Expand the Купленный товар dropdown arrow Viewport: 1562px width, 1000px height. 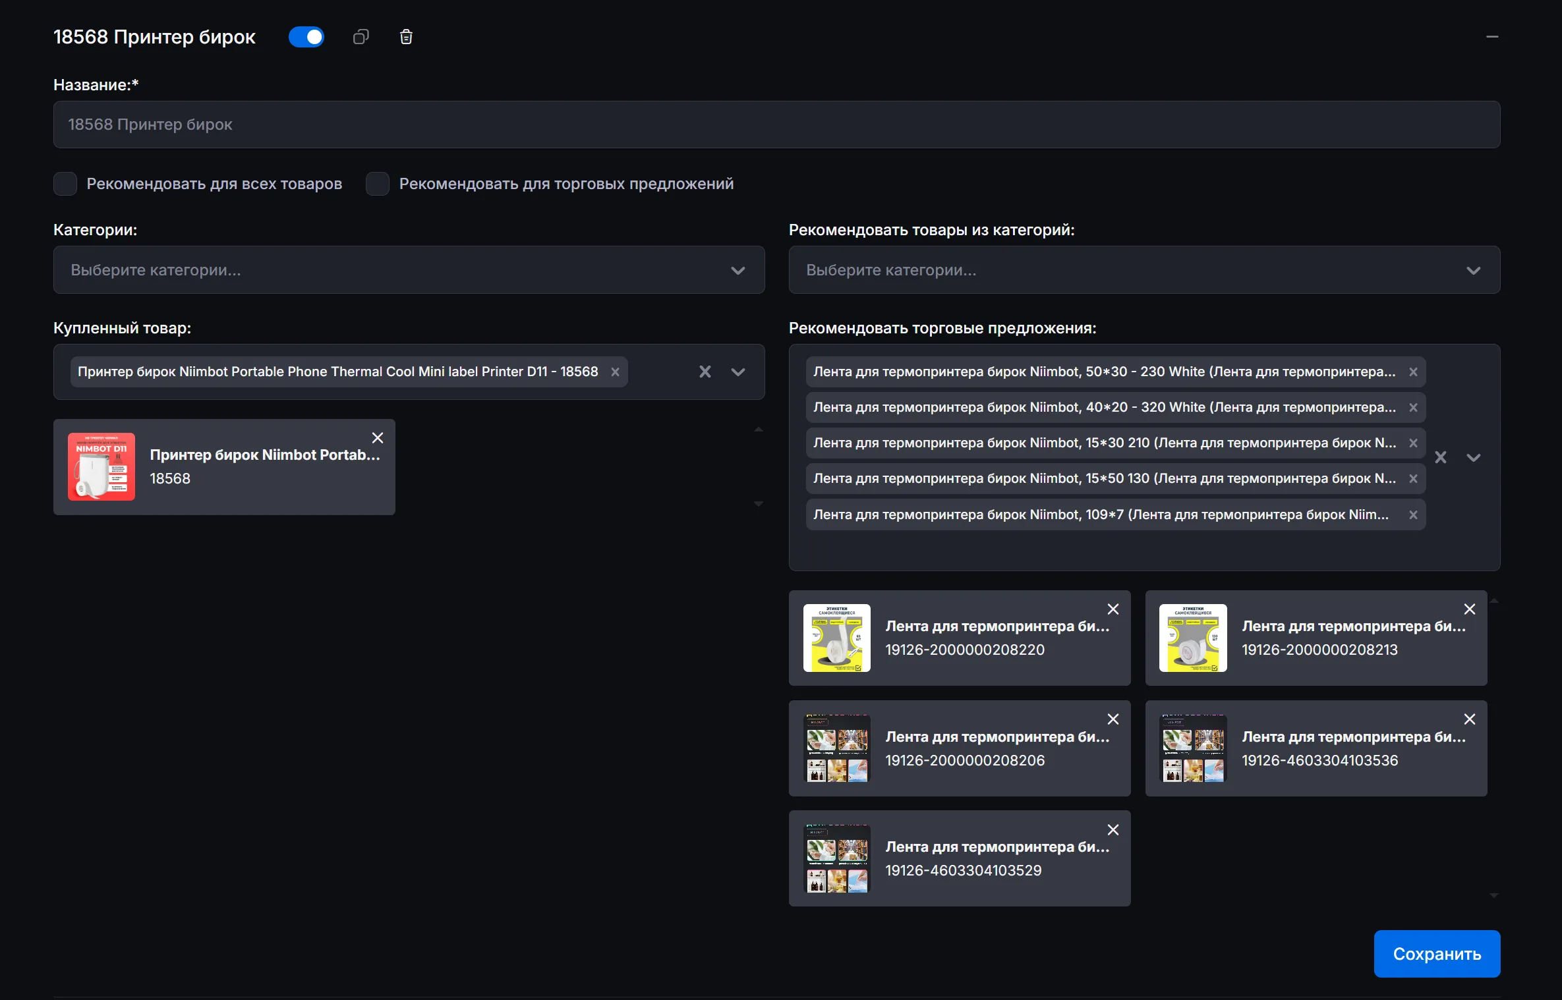(738, 372)
